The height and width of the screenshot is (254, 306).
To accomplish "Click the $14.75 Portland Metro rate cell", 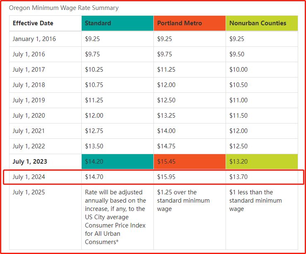I will coord(166,146).
